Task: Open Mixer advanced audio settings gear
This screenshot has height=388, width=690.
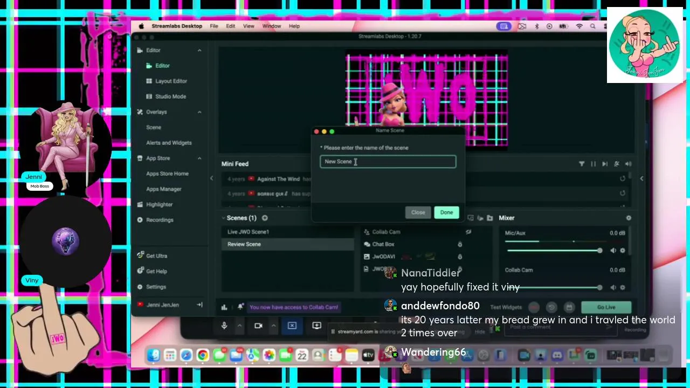Action: [629, 218]
